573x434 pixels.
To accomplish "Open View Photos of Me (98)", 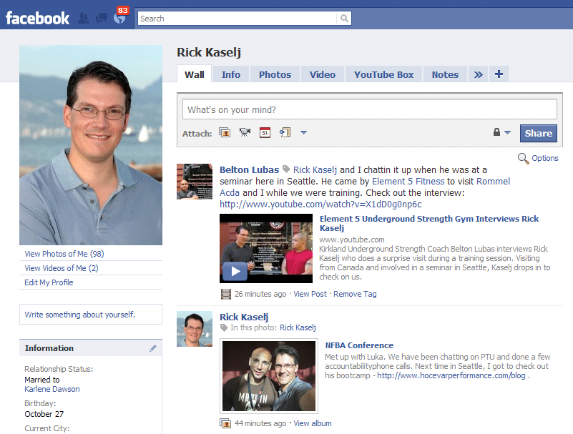I will click(x=64, y=254).
